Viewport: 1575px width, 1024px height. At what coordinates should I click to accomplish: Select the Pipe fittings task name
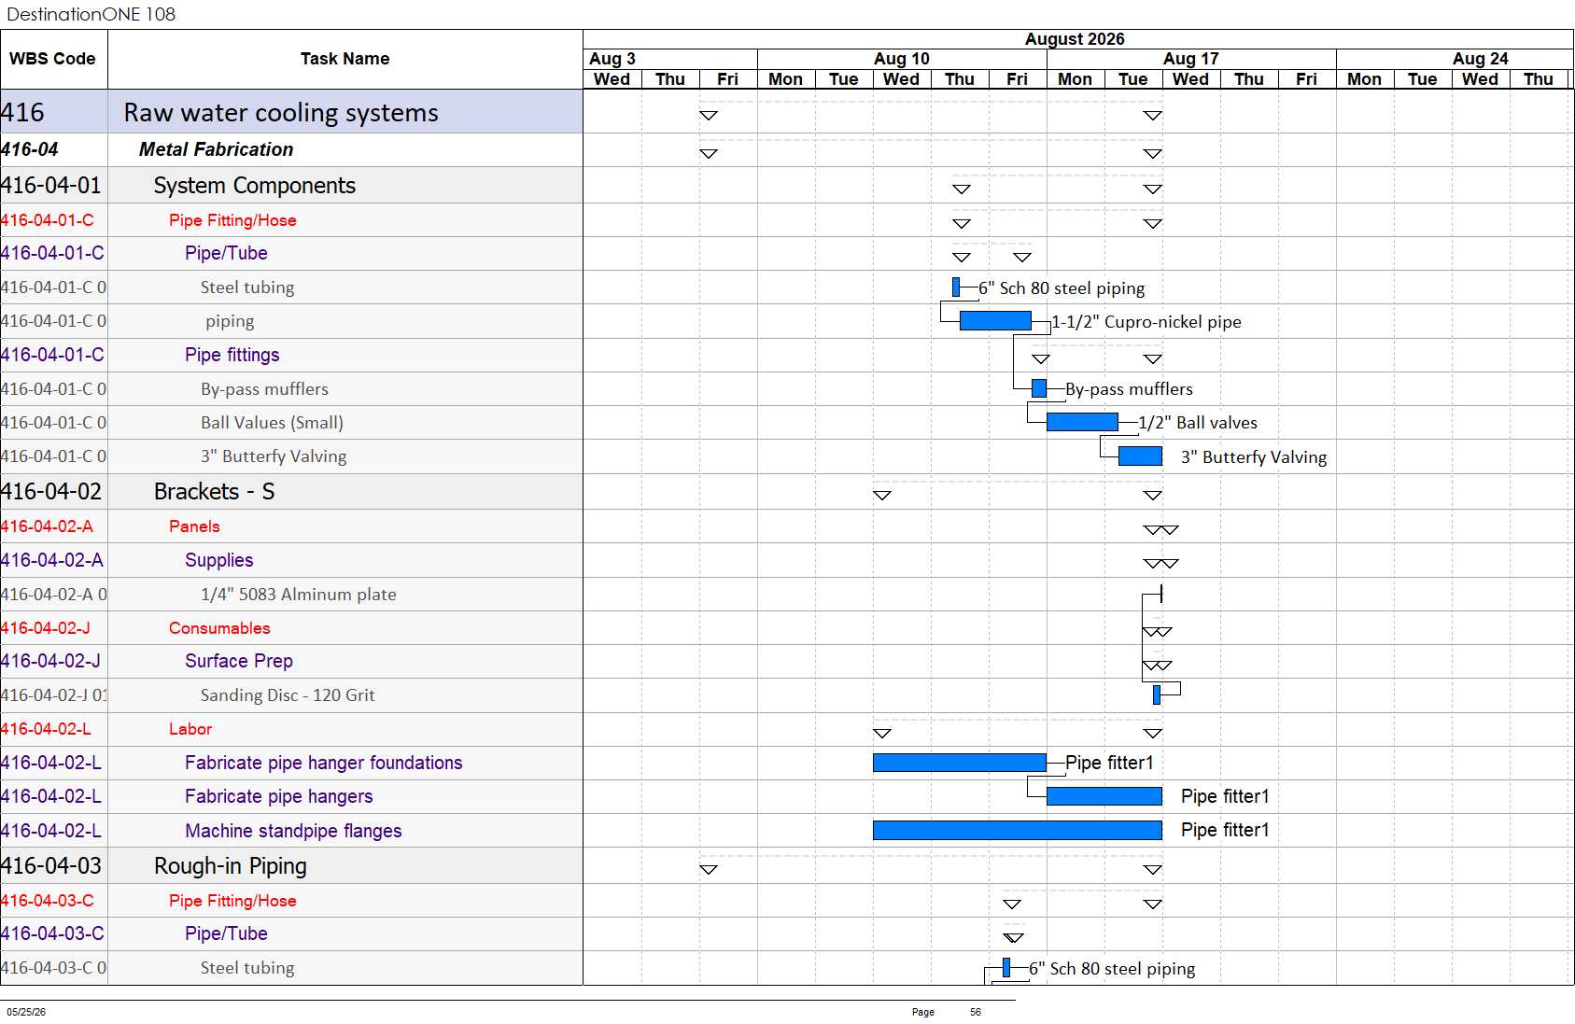tap(232, 355)
